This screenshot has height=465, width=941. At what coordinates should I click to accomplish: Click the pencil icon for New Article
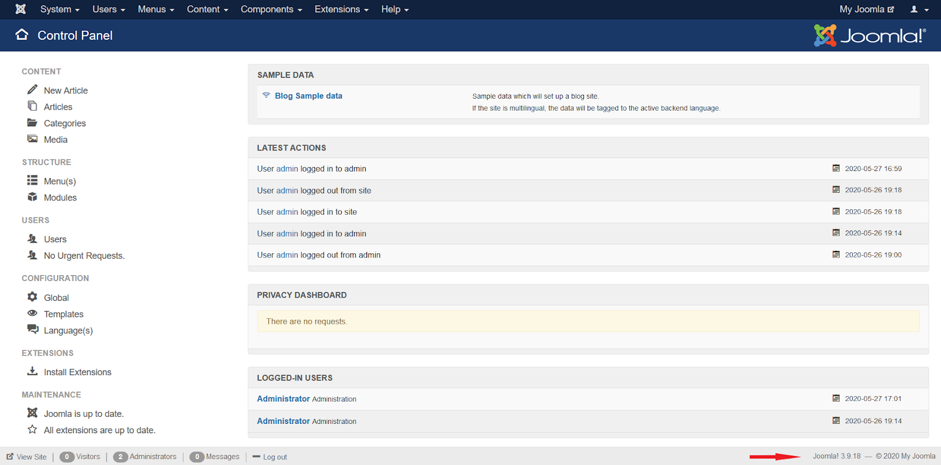(x=32, y=90)
